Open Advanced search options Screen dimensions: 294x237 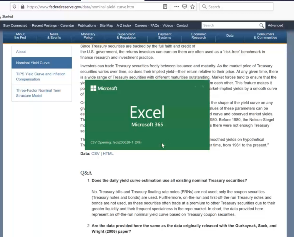click(275, 25)
